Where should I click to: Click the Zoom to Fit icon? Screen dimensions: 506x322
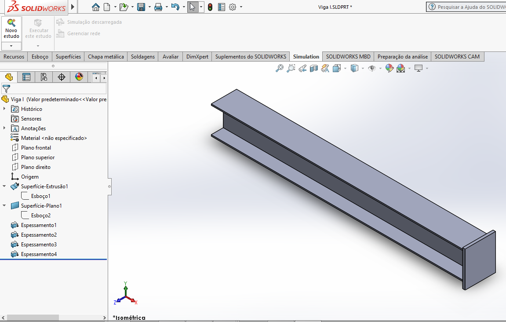[x=279, y=68]
